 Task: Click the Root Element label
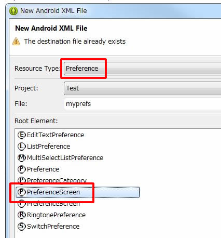click(x=36, y=121)
